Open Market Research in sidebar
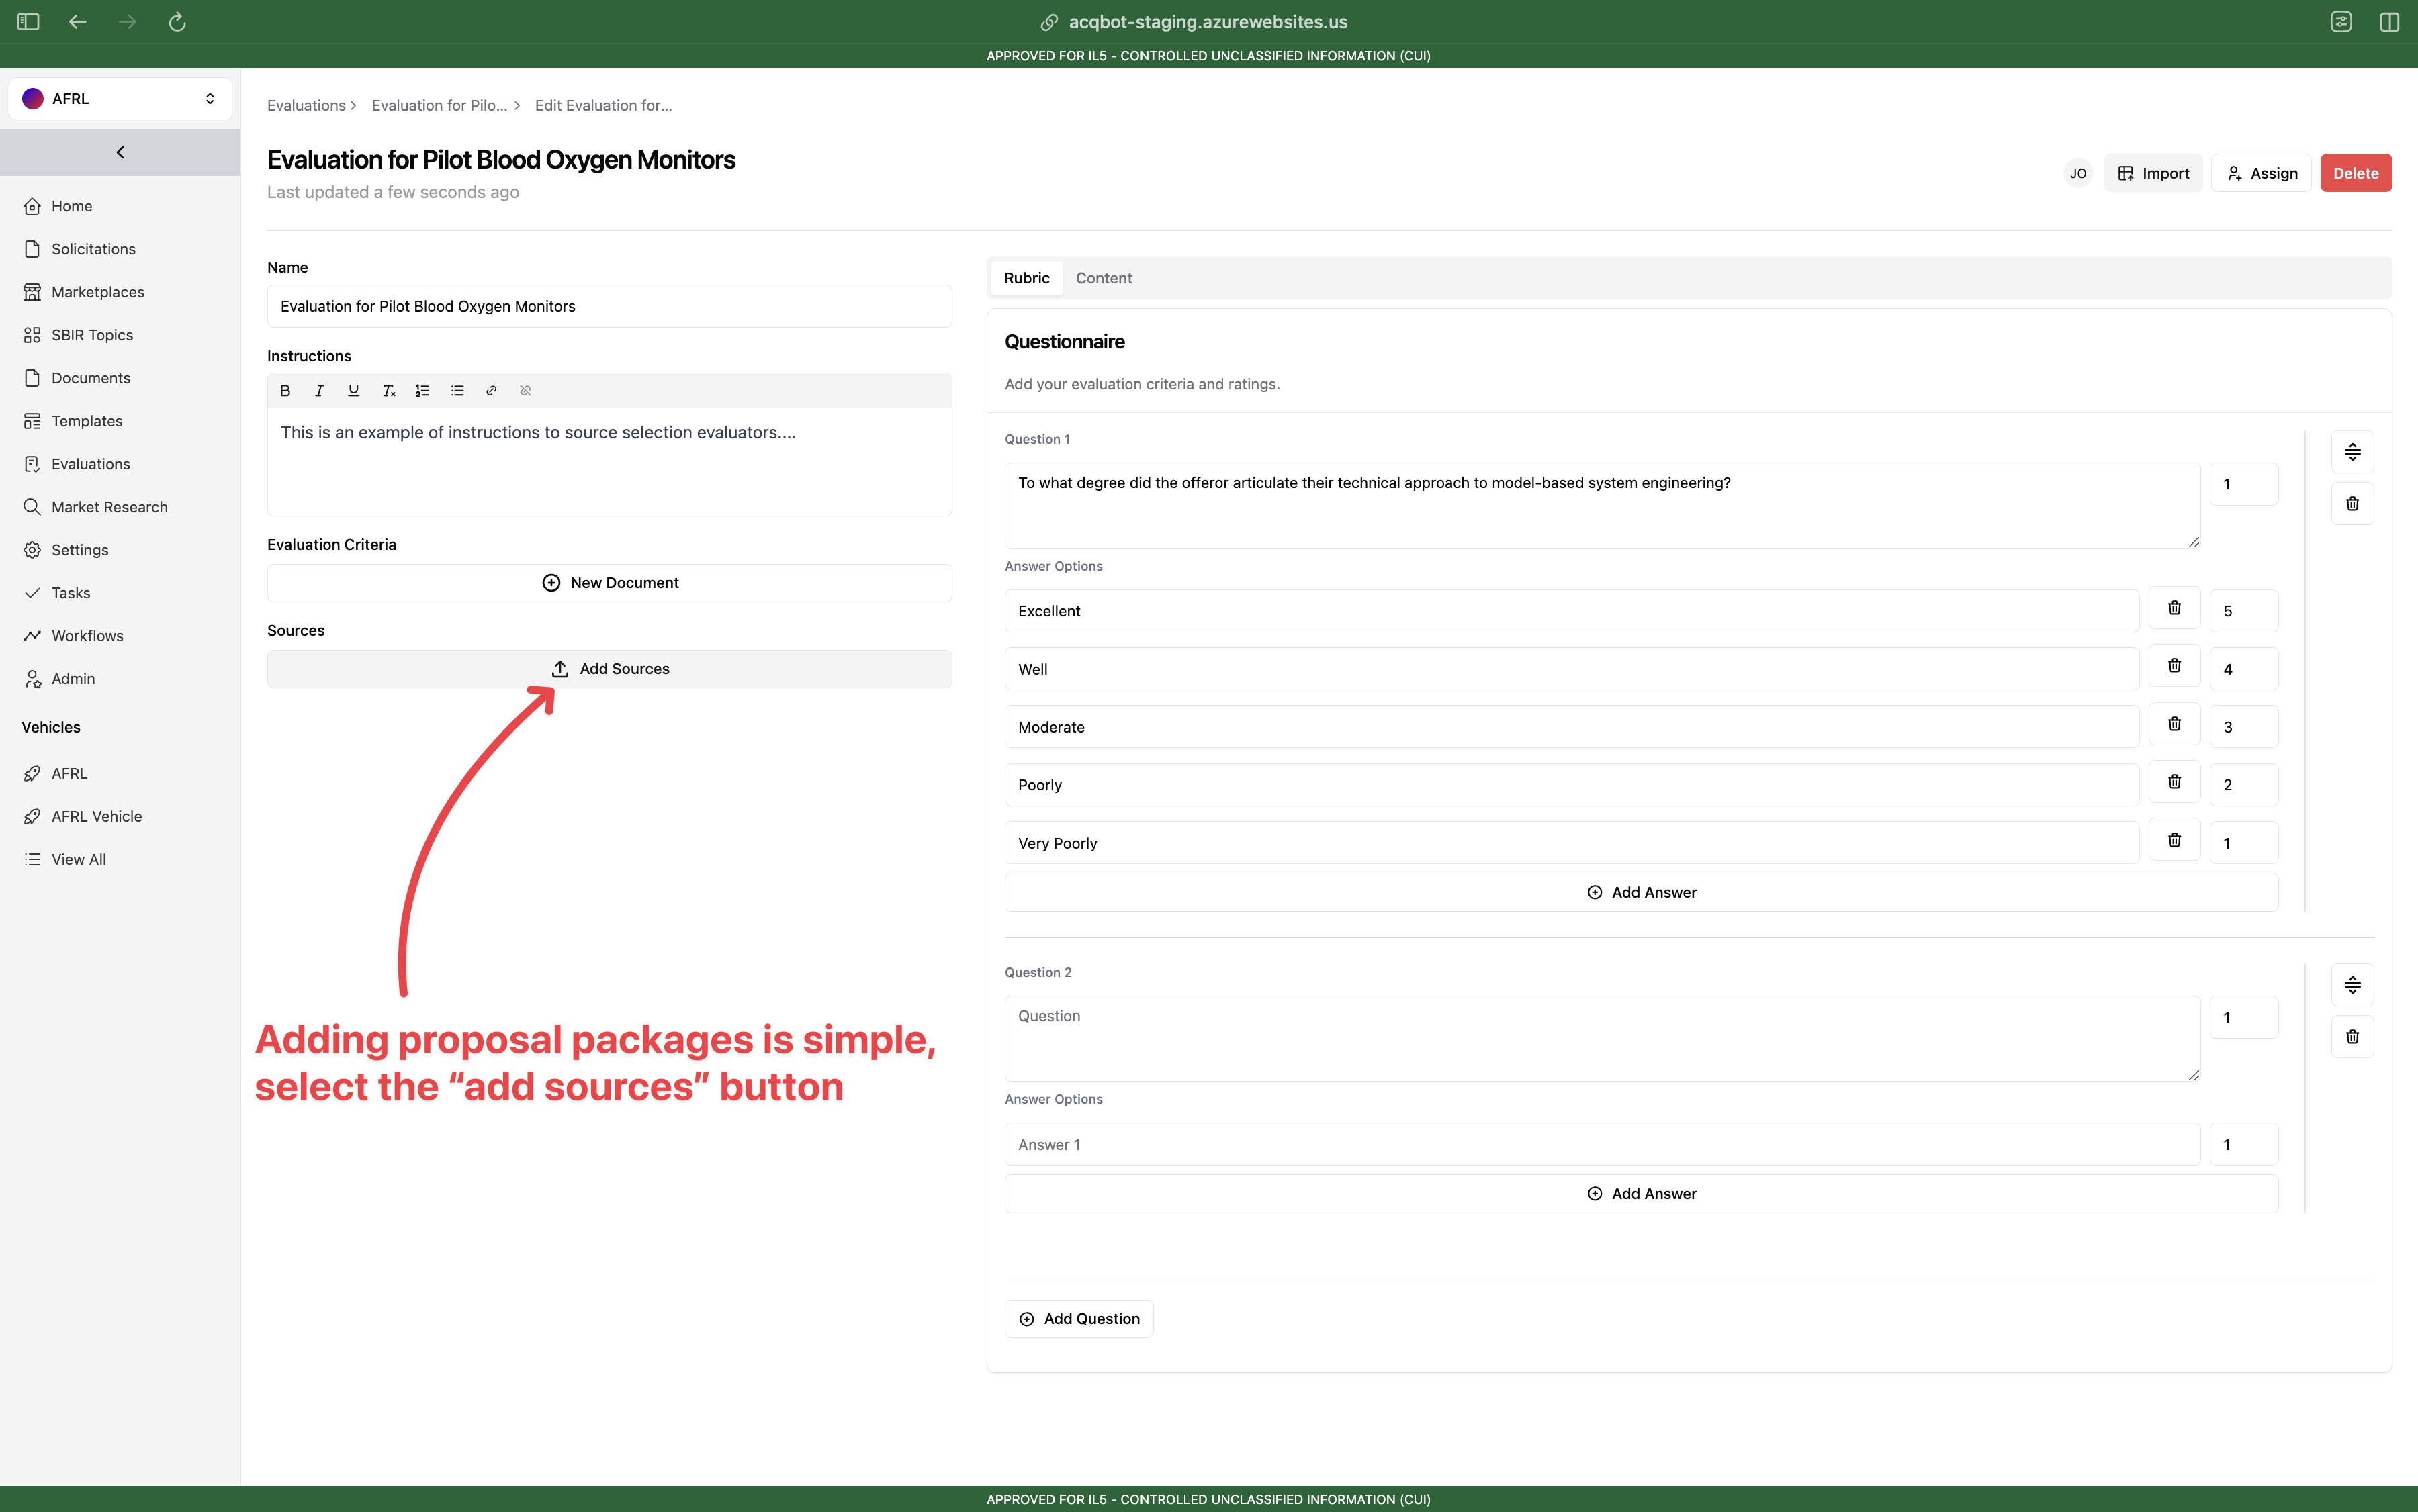Image resolution: width=2418 pixels, height=1512 pixels. click(109, 507)
